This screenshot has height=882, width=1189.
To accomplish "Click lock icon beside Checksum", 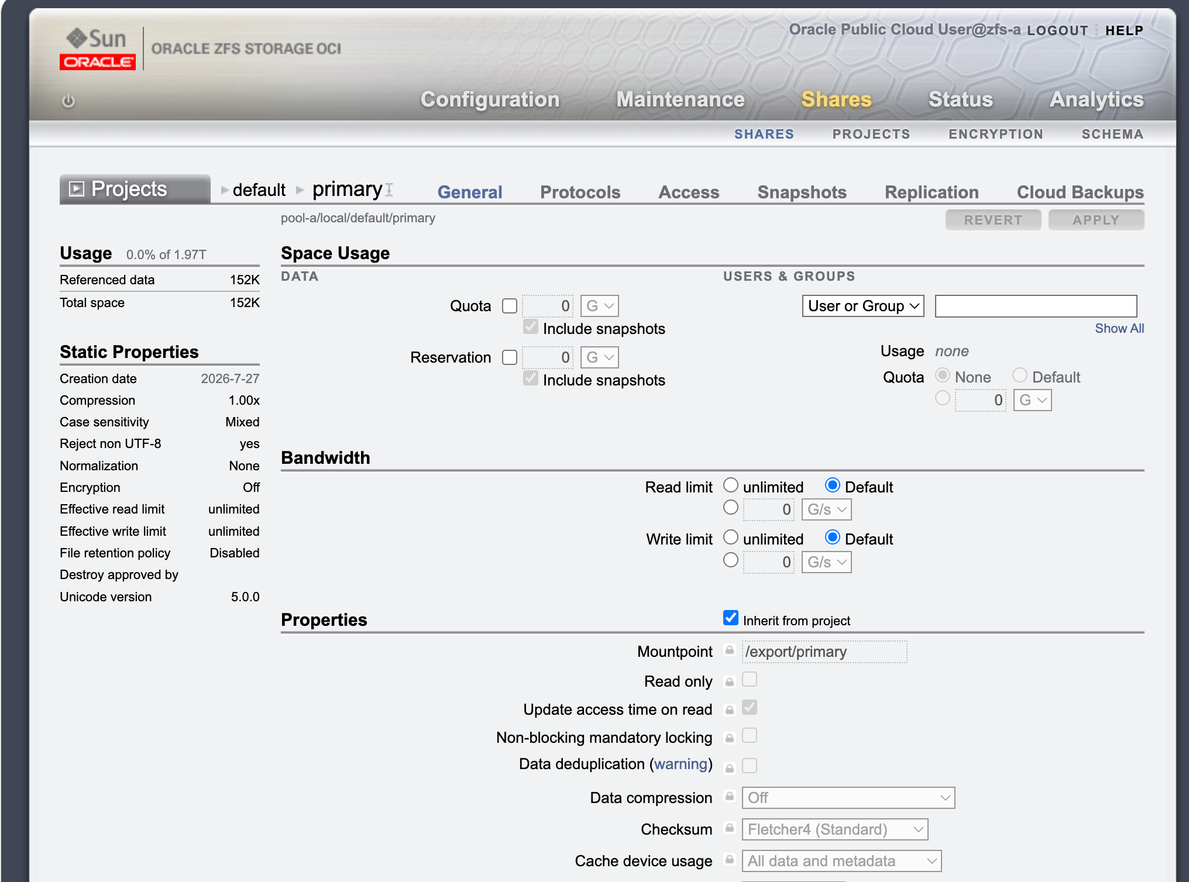I will (x=729, y=828).
